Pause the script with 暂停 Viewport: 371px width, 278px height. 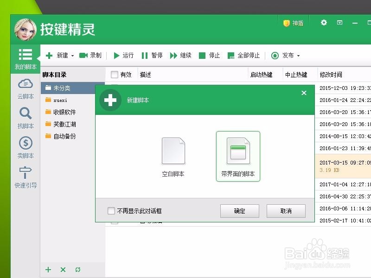(x=152, y=55)
